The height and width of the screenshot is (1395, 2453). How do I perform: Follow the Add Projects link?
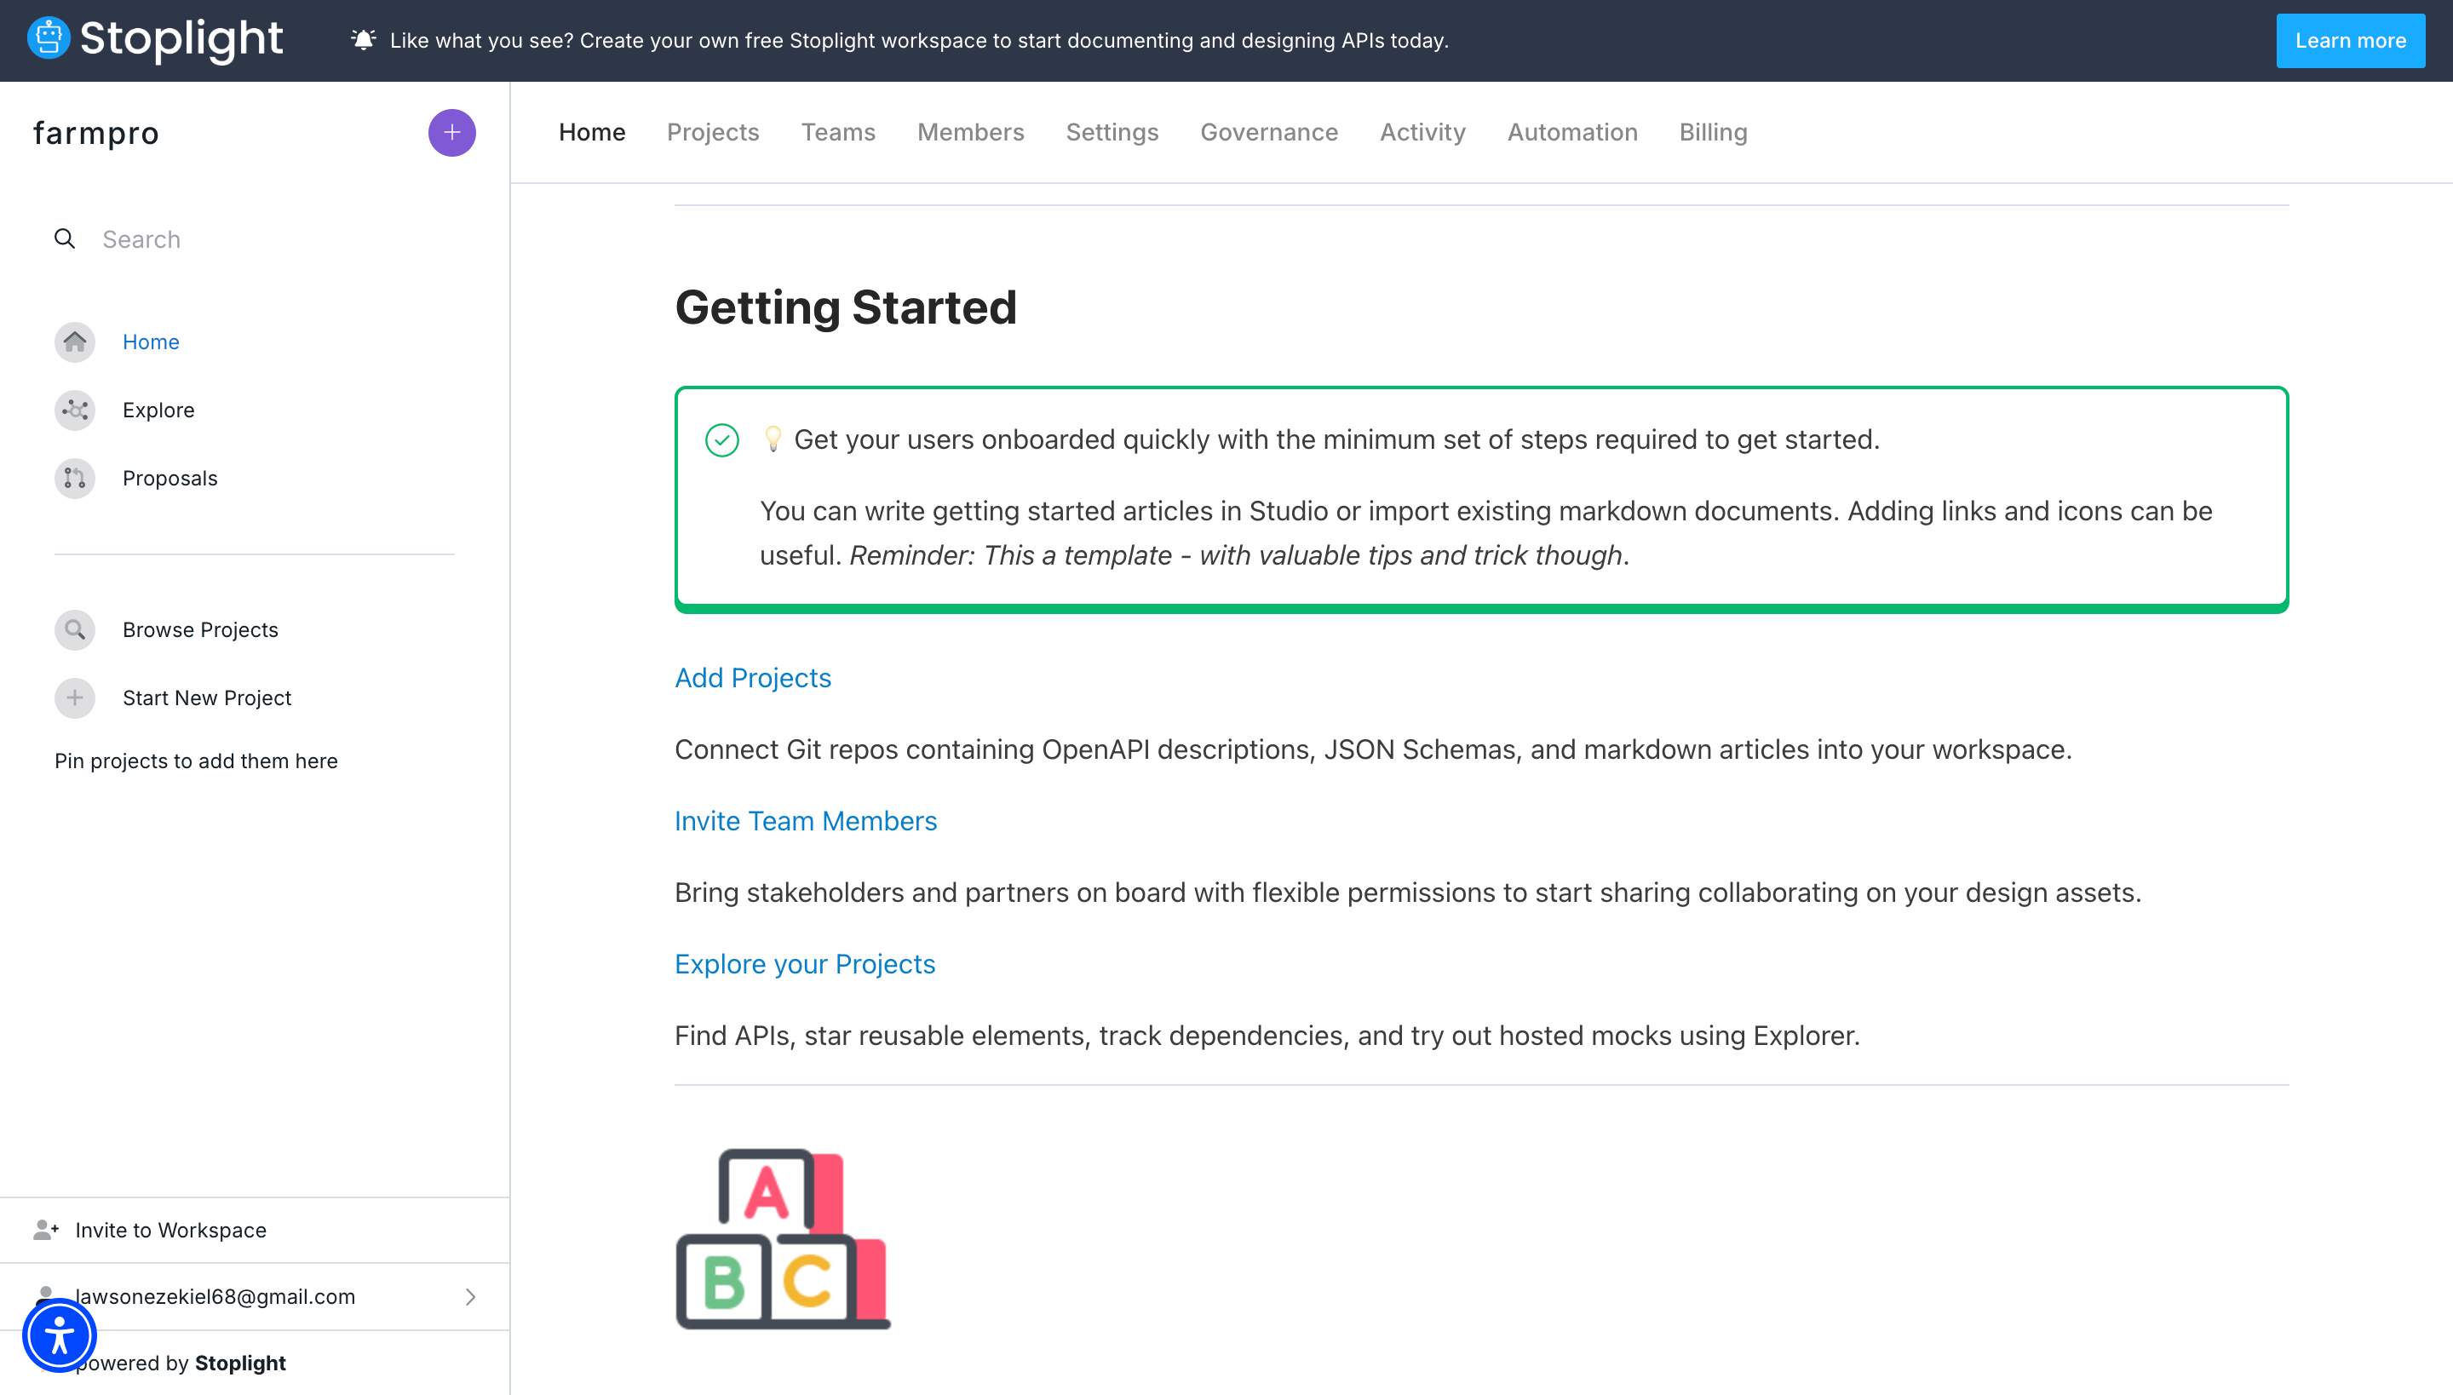tap(752, 677)
